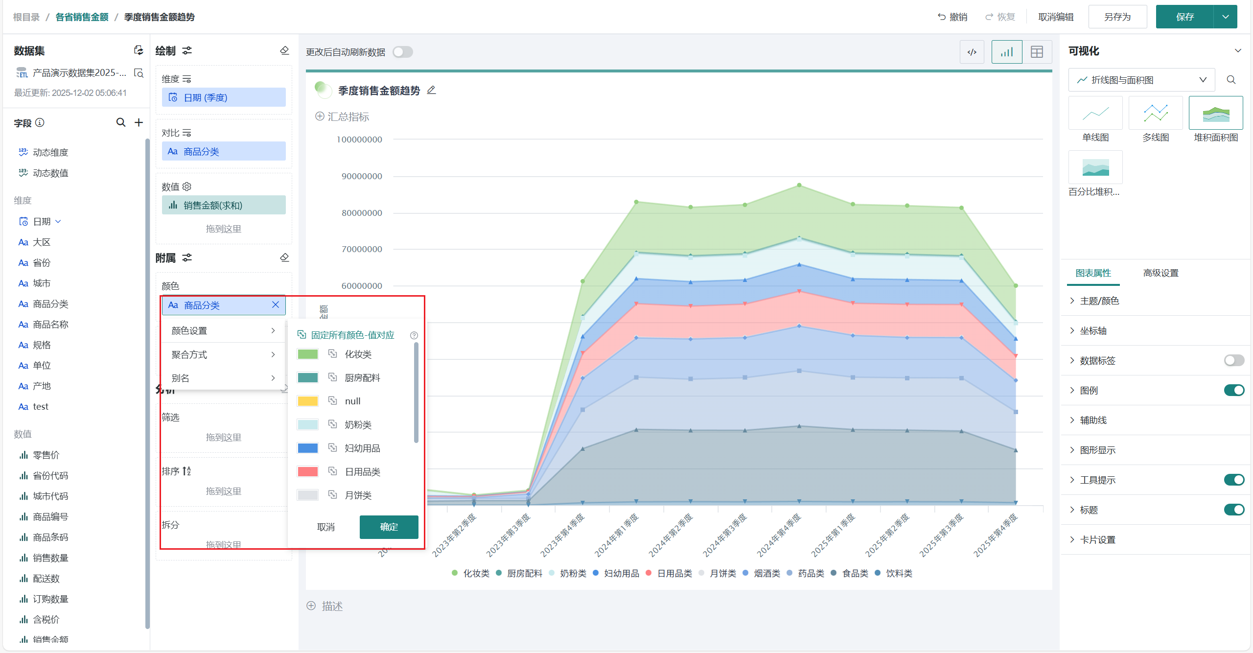Switch to the 高级设置 tab
1253x653 pixels.
pyautogui.click(x=1160, y=273)
